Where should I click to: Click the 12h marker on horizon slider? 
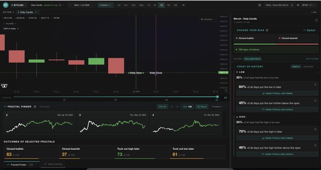tap(116, 97)
